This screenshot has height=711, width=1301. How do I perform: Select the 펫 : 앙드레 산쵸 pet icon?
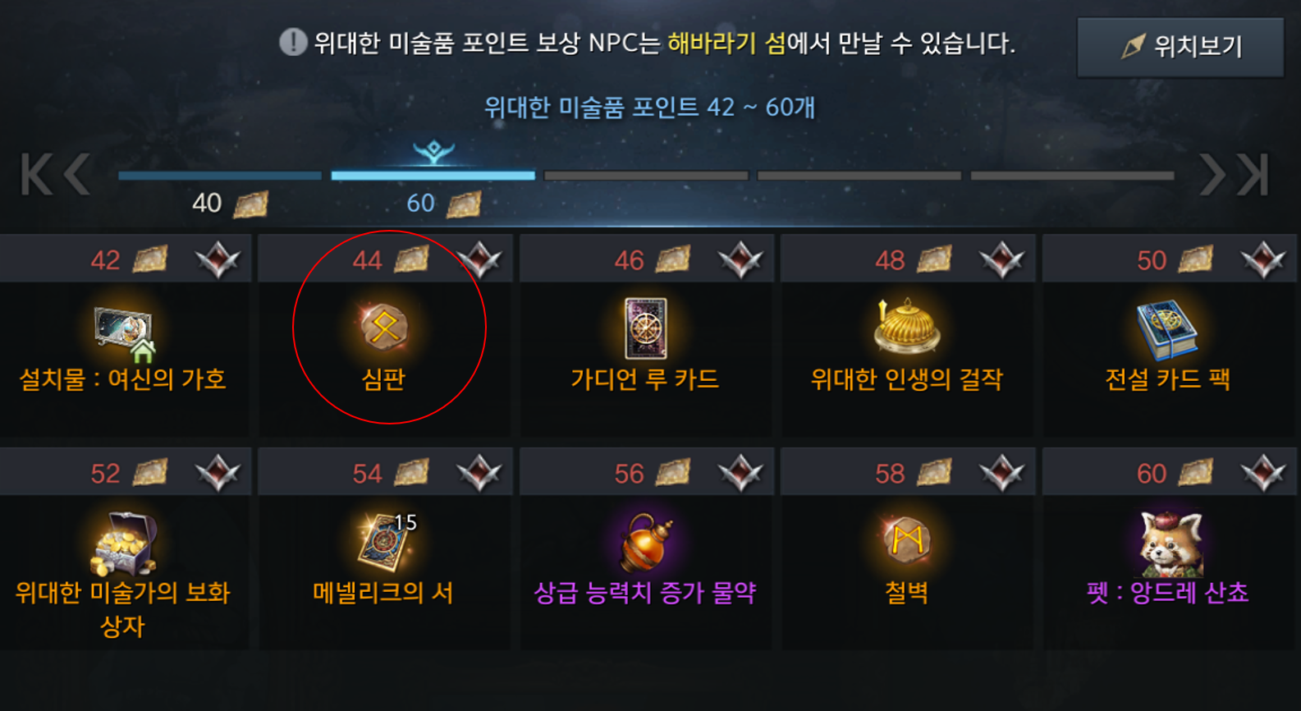[1170, 543]
